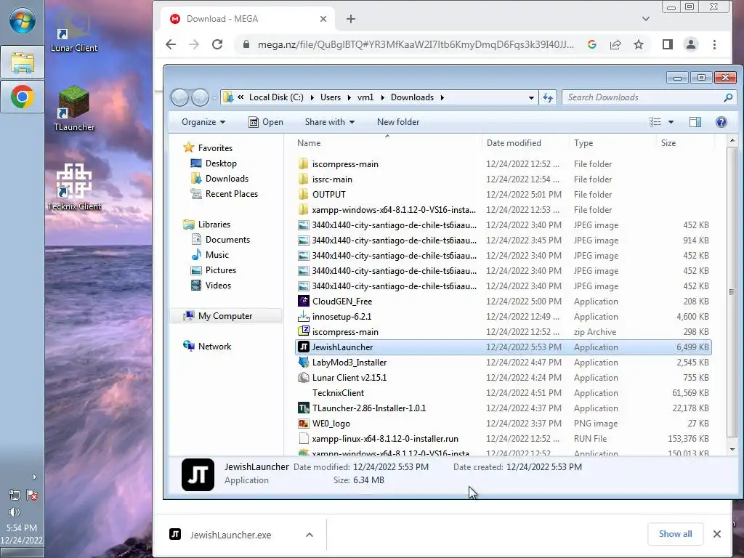Expand the Chrome tab search chevron

(x=646, y=19)
